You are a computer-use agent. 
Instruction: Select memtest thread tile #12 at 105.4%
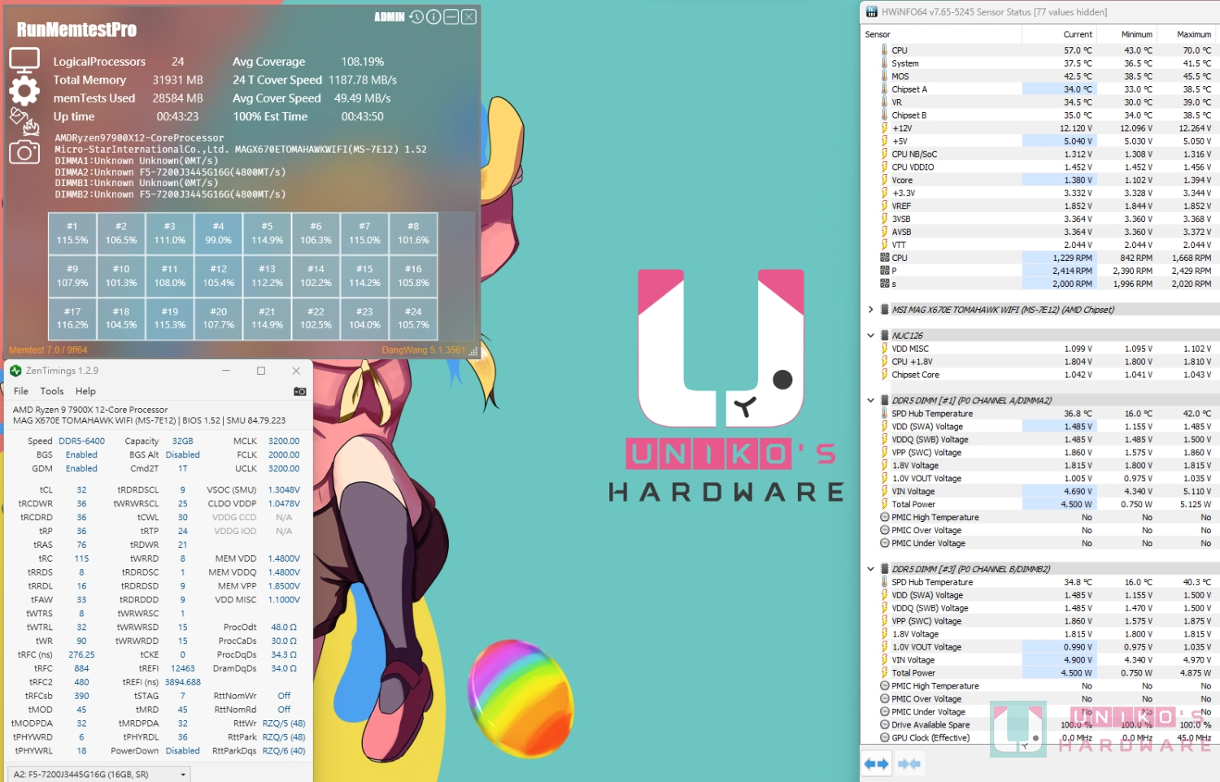tap(219, 276)
